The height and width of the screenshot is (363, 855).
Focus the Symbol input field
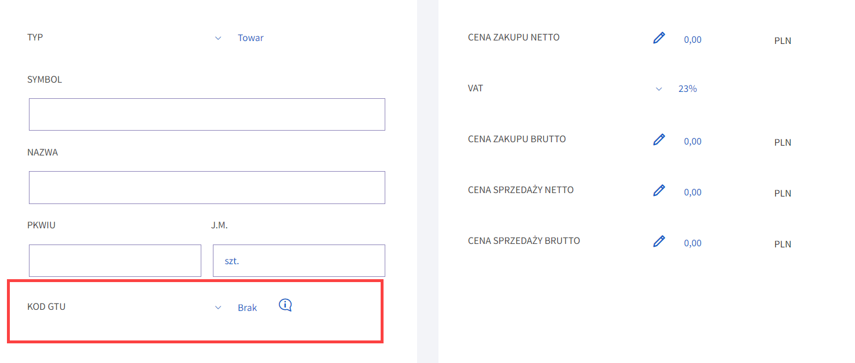click(x=207, y=114)
